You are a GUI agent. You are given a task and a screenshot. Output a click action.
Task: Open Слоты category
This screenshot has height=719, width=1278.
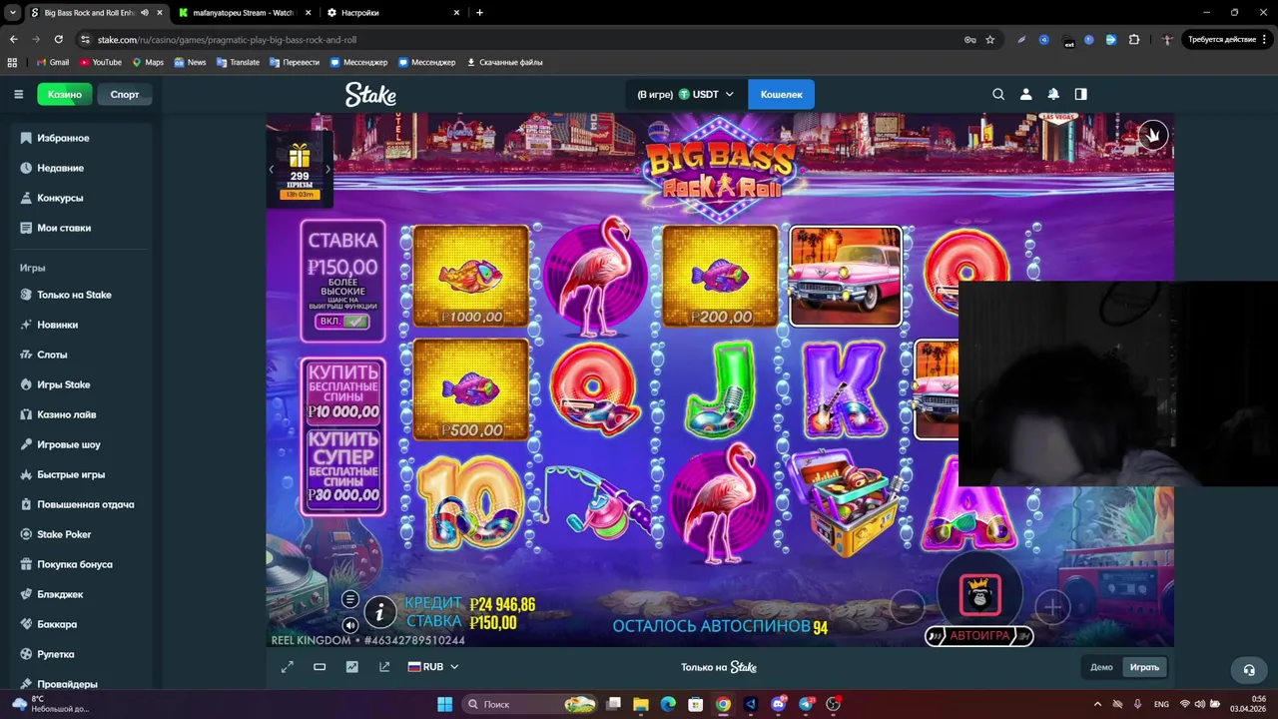coord(52,355)
